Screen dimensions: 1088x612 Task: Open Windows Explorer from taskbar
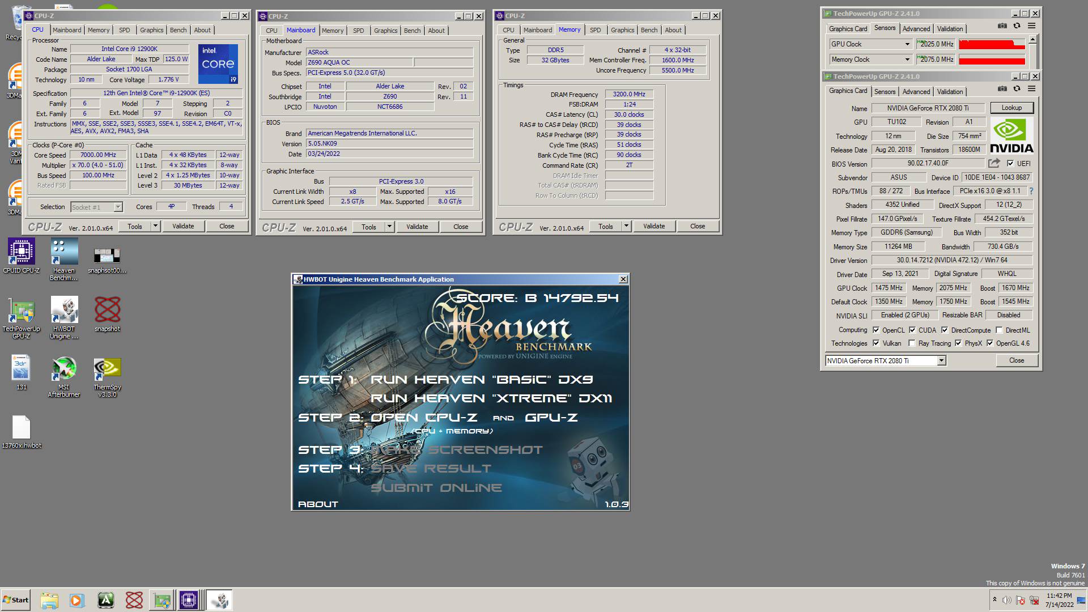point(49,600)
